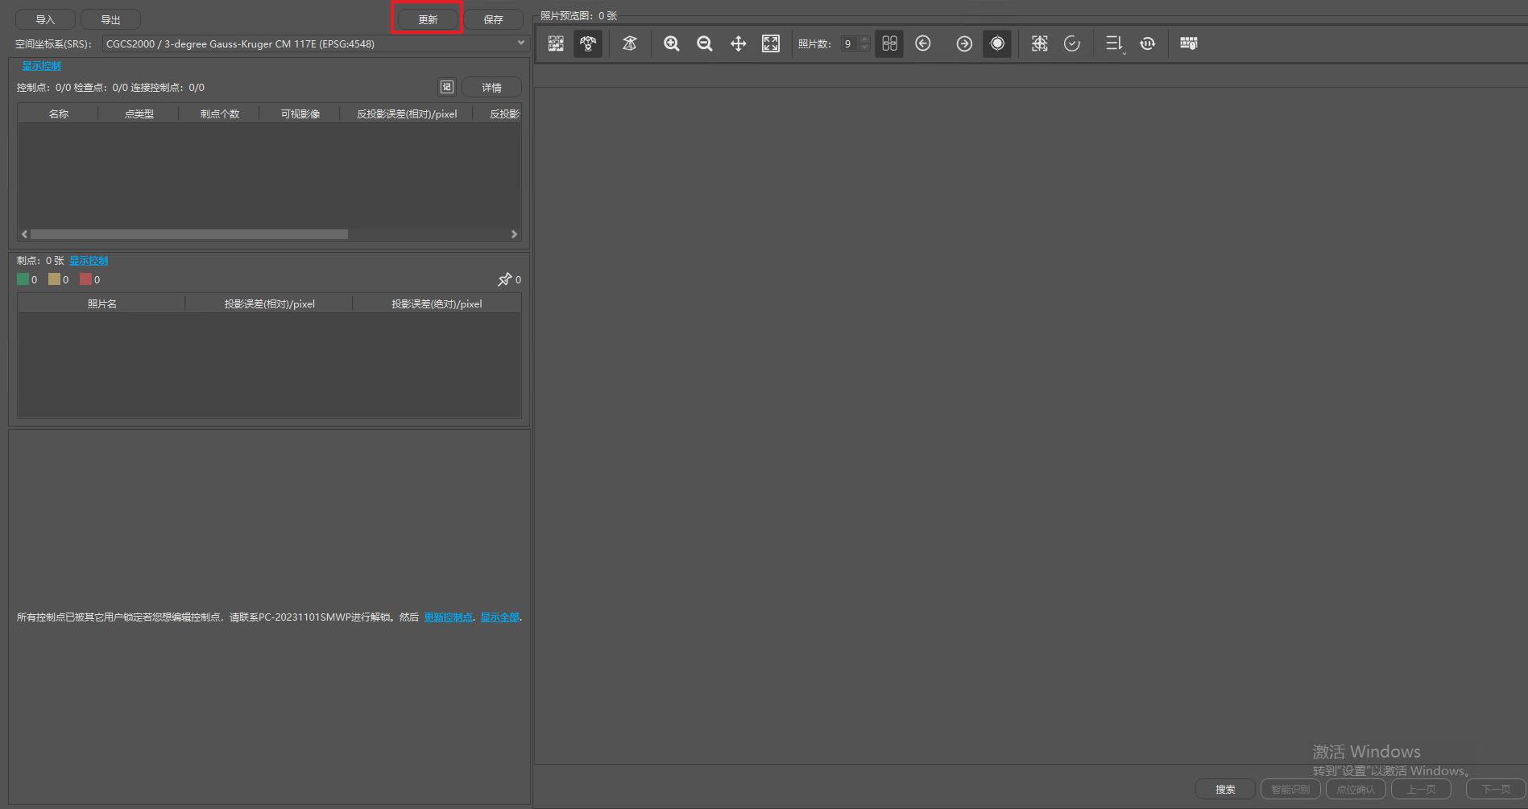The image size is (1528, 809).
Task: Click the 搜索 button at bottom
Action: click(1225, 789)
